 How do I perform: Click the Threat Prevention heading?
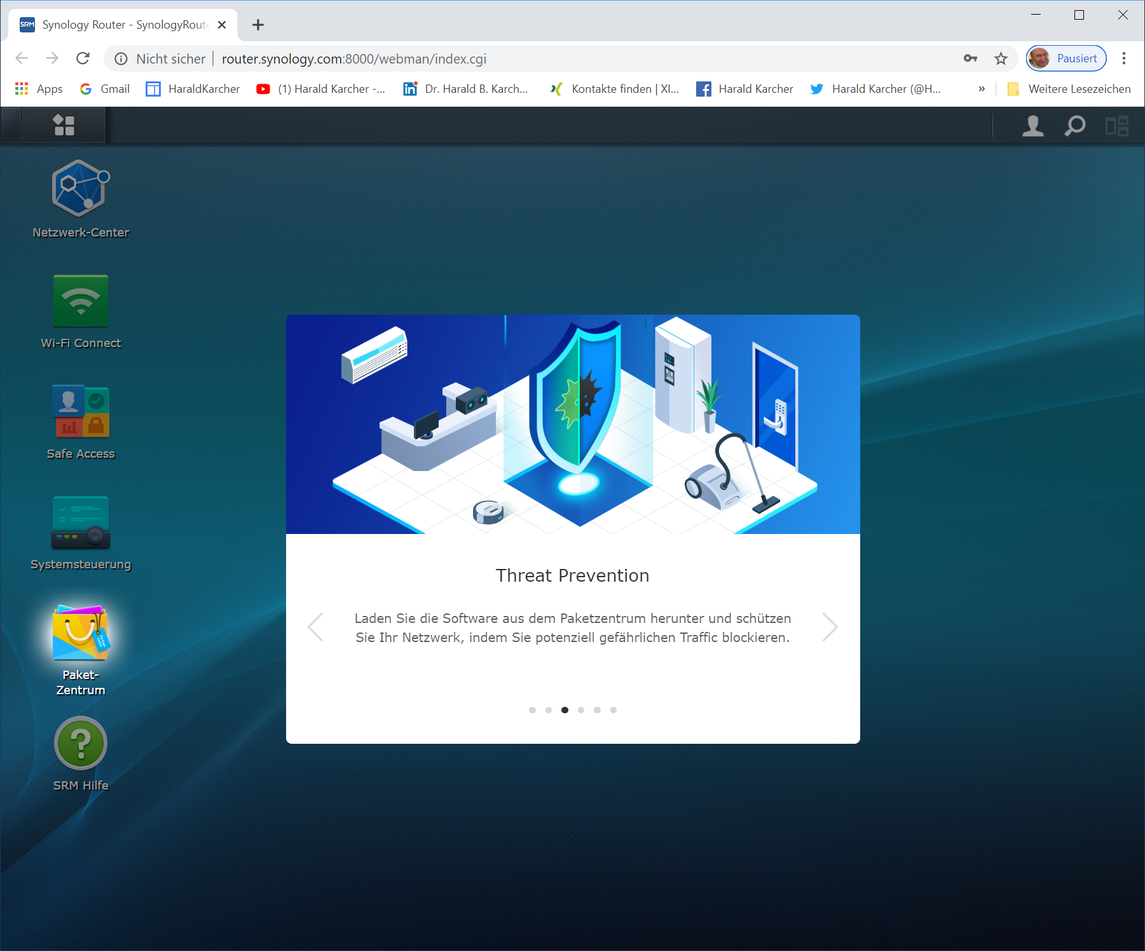coord(573,575)
